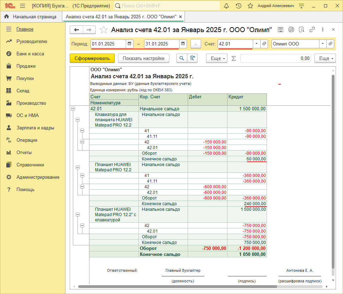Open calendar for start date 01.01.2025
This screenshot has width=343, height=294.
click(x=130, y=44)
